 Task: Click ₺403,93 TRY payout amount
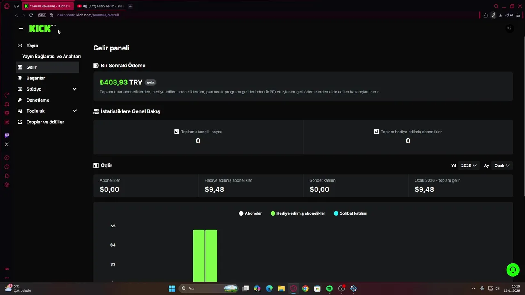pos(121,82)
